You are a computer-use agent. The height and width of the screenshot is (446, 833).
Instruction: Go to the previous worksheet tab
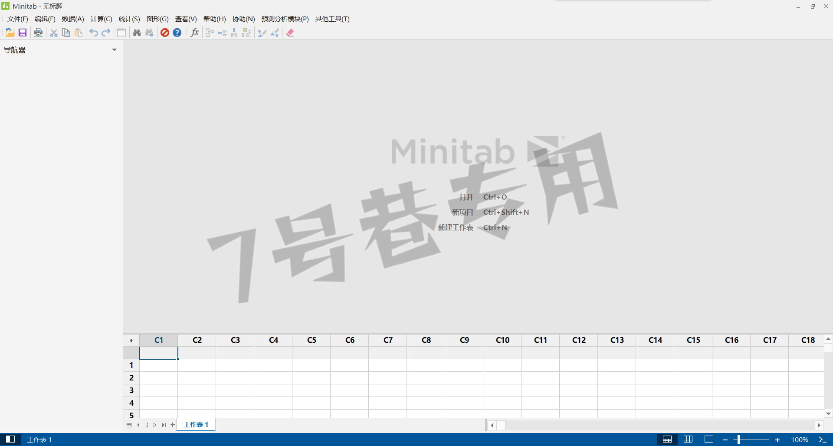(147, 425)
